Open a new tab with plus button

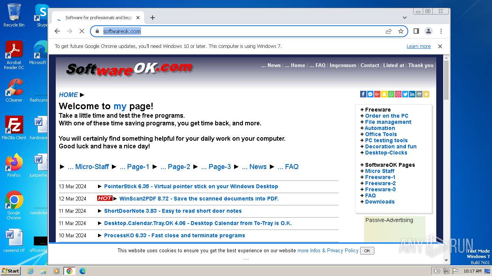coord(153,18)
